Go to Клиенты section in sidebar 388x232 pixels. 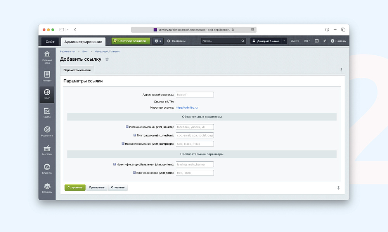47,169
